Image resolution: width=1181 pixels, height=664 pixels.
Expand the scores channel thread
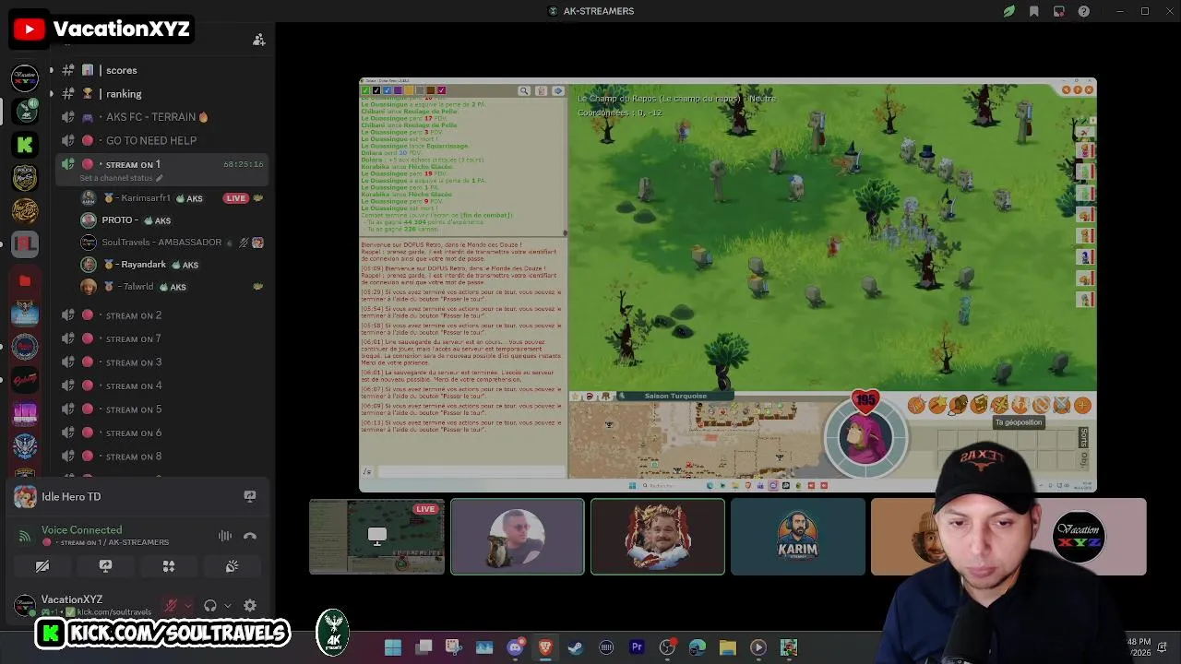[51, 70]
